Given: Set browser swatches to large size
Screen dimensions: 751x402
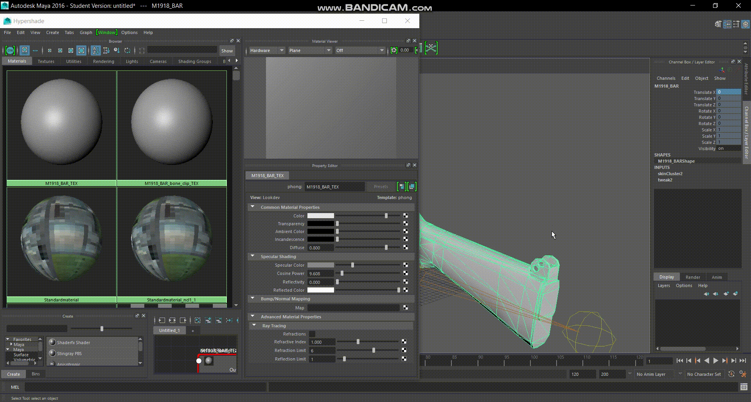Looking at the screenshot, I should point(71,50).
